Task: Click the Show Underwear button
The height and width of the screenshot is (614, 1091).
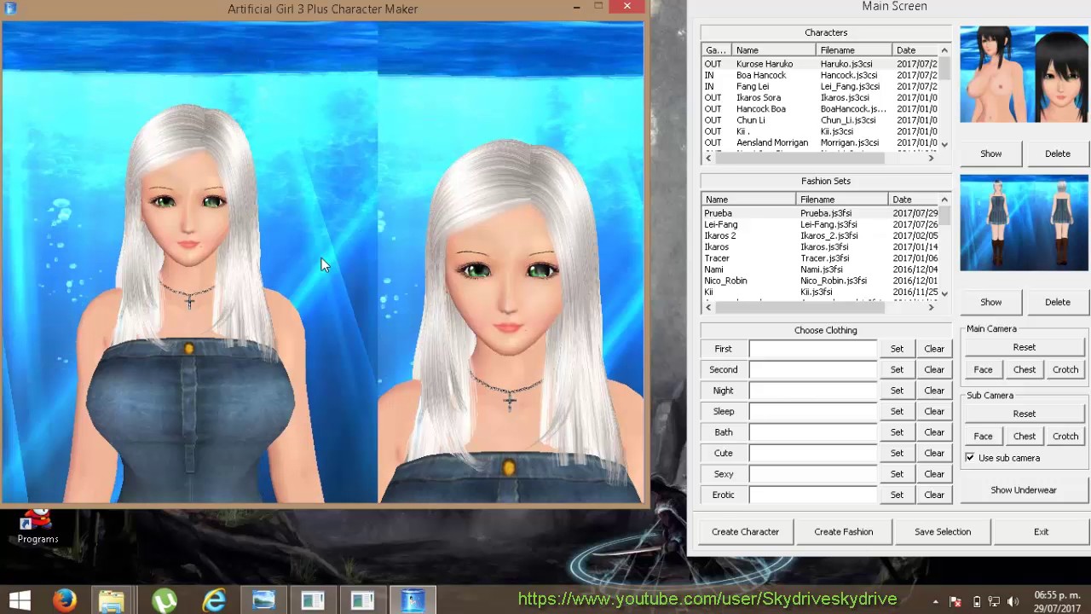Action: (x=1024, y=490)
